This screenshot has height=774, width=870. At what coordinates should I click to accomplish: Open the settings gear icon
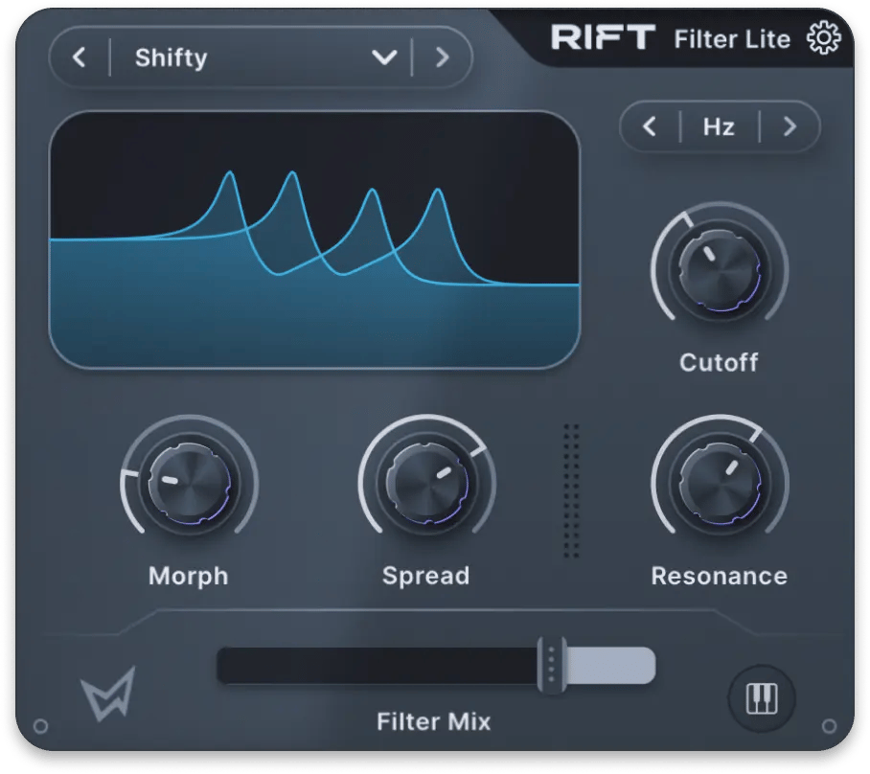pyautogui.click(x=823, y=38)
